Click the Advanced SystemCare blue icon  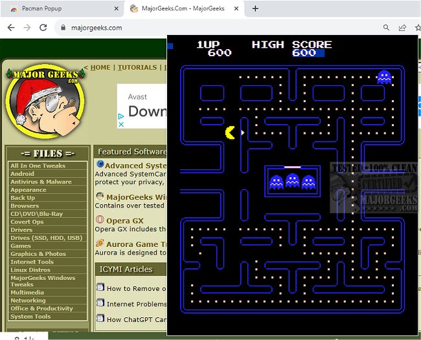pyautogui.click(x=100, y=164)
